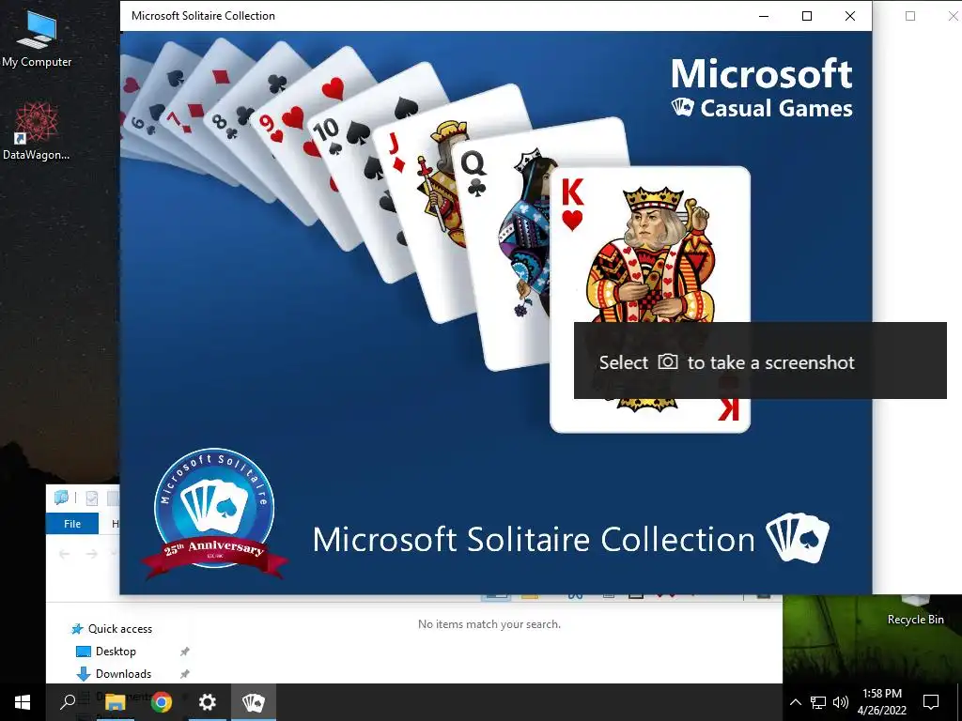
Task: Switch to File Explorer from the taskbar
Action: [115, 702]
